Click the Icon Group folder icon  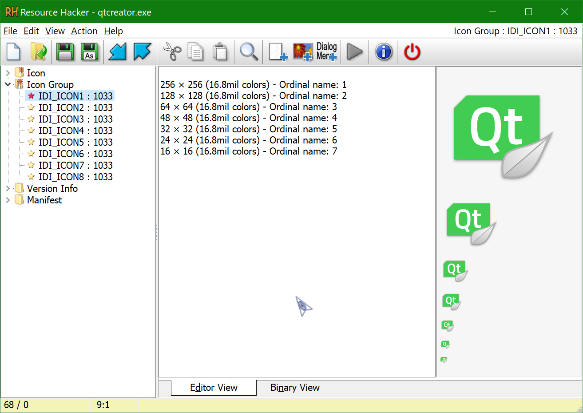pyautogui.click(x=20, y=84)
